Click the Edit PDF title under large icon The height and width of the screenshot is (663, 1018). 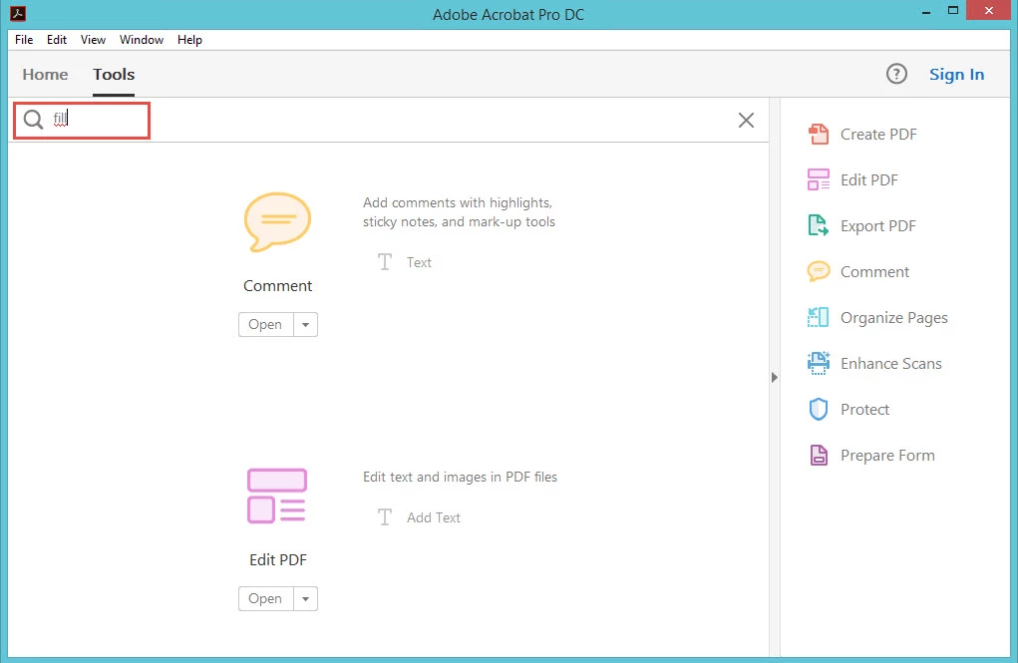[x=278, y=559]
